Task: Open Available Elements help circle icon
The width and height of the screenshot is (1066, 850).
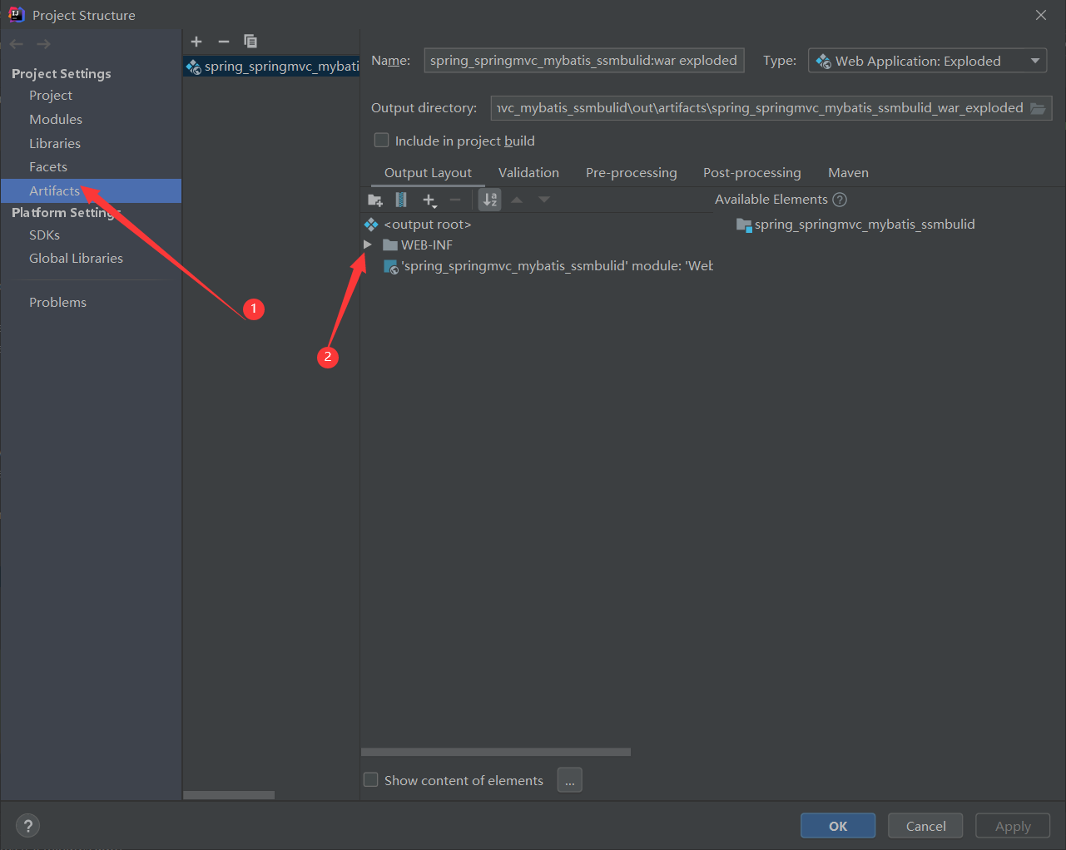Action: (x=840, y=199)
